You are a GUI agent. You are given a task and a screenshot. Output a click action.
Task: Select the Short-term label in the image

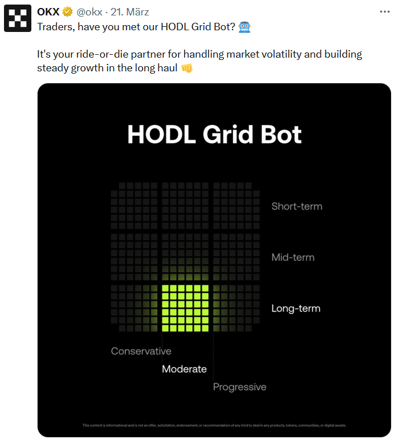coord(296,206)
